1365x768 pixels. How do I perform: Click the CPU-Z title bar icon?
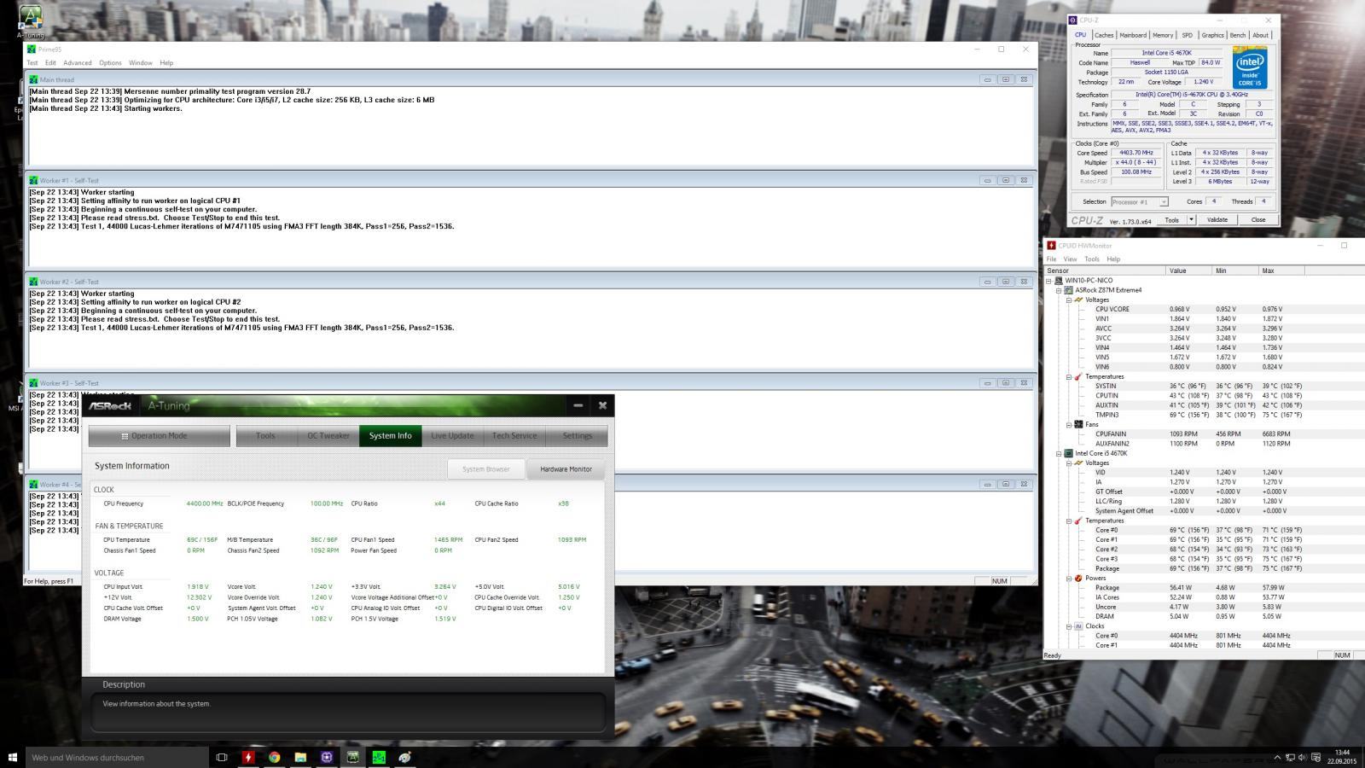tap(1073, 20)
